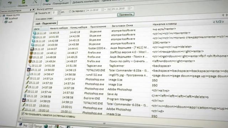Image resolution: width=228 pixels, height=128 pixels.
Task: Select the rash computer in the tree
Action: pyautogui.click(x=10, y=22)
